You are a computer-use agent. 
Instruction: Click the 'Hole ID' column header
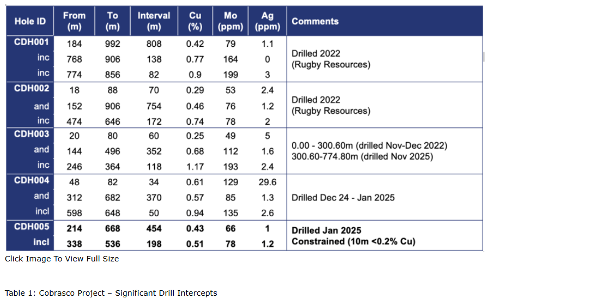30,21
